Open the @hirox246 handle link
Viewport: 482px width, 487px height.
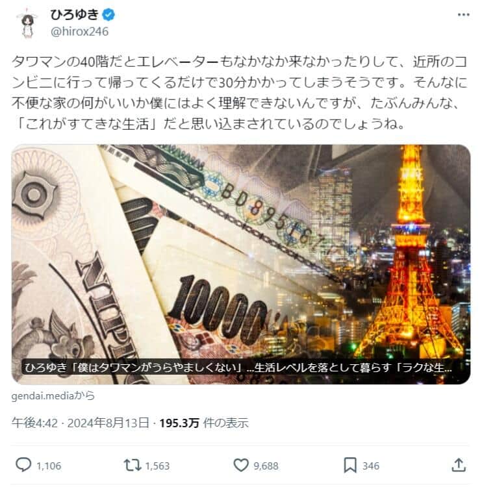[x=79, y=32]
